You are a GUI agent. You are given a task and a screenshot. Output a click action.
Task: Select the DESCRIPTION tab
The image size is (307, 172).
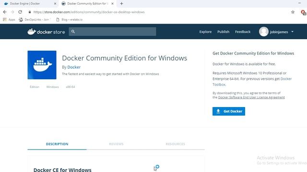tap(57, 144)
